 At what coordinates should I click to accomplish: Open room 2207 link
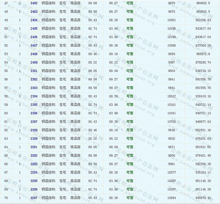(34, 198)
